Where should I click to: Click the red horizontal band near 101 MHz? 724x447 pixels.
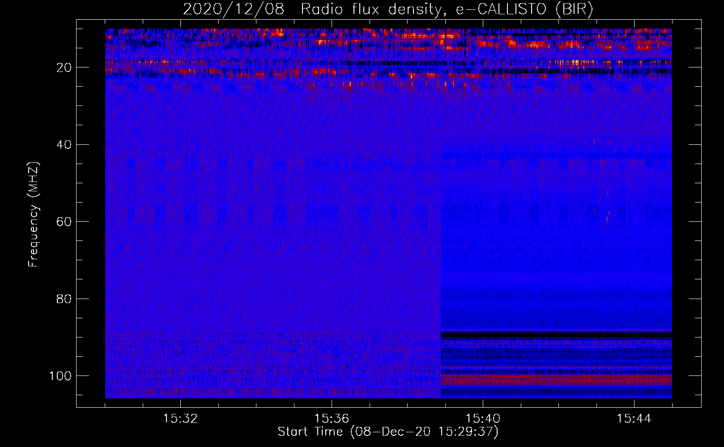pos(556,380)
